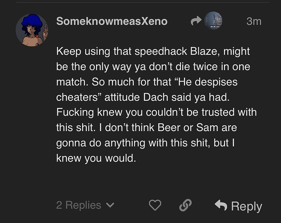Click the curved reply arrow beside Reply
The width and height of the screenshot is (281, 223).
point(221,205)
